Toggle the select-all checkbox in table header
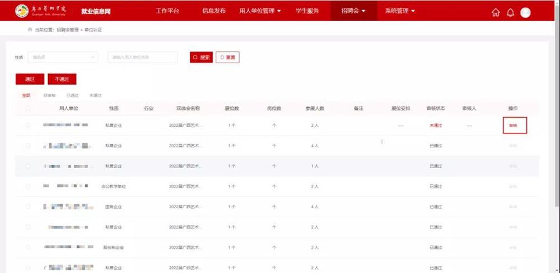Screen dimensions: 560x273 coord(28,108)
